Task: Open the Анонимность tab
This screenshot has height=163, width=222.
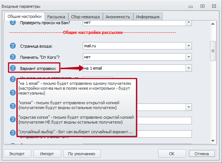Action: pos(118,17)
